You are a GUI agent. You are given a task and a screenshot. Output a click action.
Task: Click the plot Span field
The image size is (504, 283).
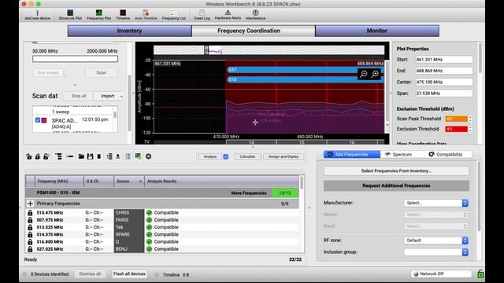[x=444, y=94]
